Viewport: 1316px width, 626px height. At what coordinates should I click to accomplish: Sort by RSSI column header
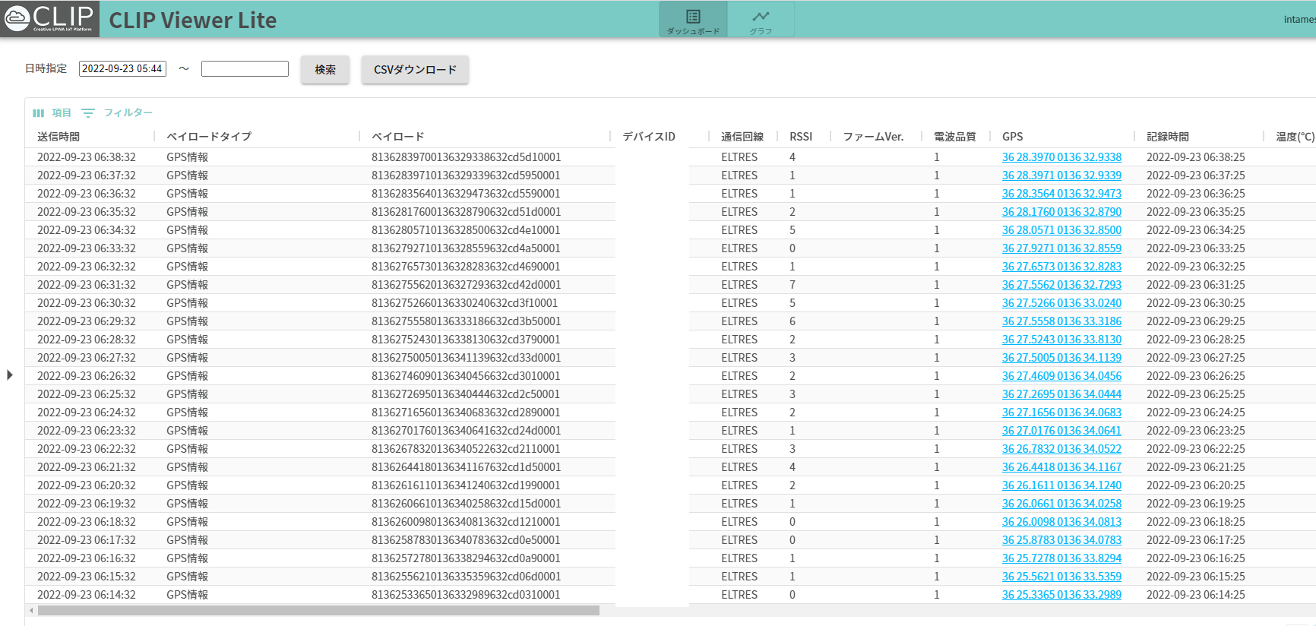[801, 137]
